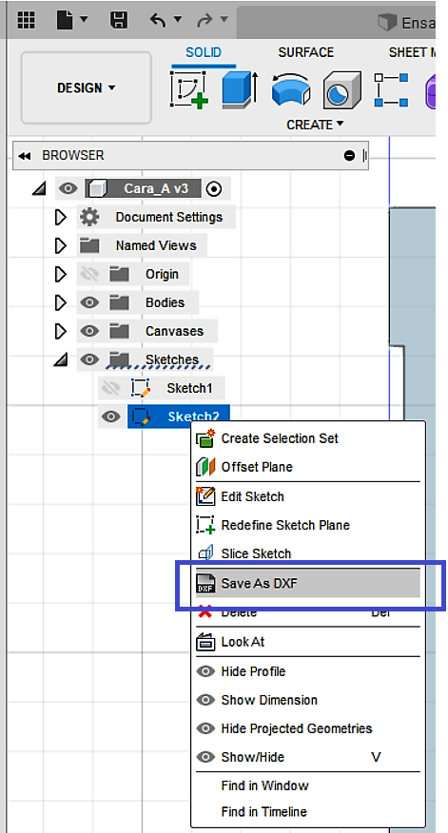The height and width of the screenshot is (833, 448).
Task: Select the Revolve tool
Action: pos(291,90)
